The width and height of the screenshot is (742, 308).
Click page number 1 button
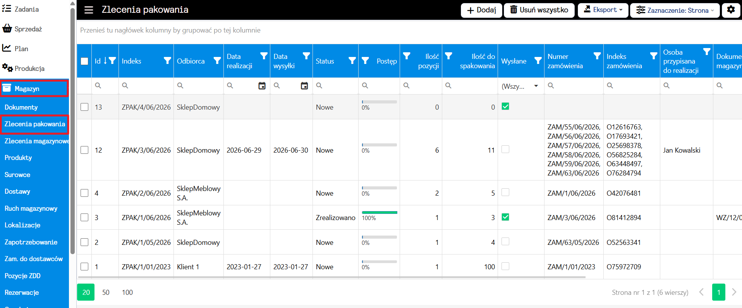click(719, 292)
